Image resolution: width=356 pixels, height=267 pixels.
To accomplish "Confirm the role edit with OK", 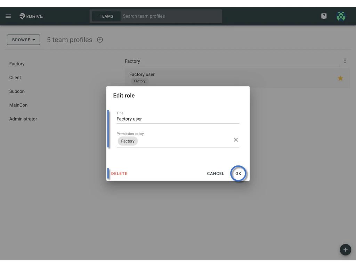I will click(x=238, y=173).
